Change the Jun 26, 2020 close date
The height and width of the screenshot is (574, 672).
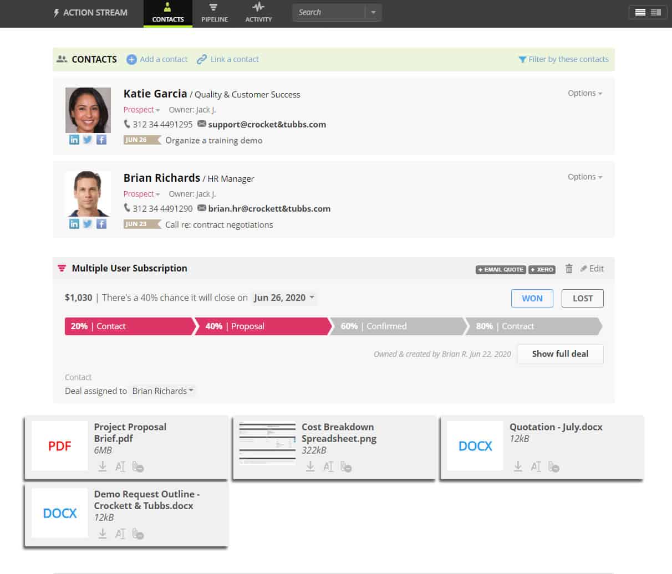[284, 298]
